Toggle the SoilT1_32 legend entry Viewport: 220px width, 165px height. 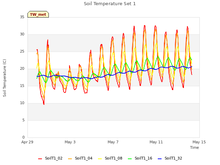pyautogui.click(x=170, y=158)
